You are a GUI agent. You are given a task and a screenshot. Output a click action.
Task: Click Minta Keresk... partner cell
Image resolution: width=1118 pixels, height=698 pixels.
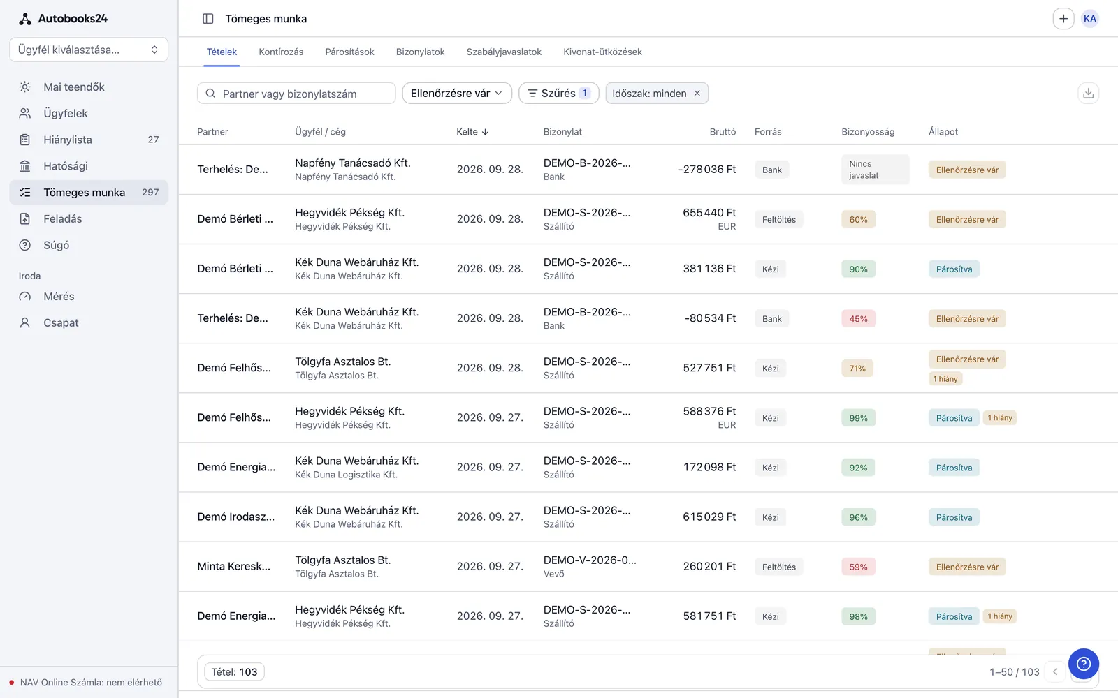(x=233, y=566)
